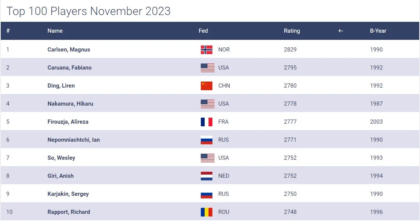Click the Rating column header
The width and height of the screenshot is (420, 221).
(x=292, y=31)
